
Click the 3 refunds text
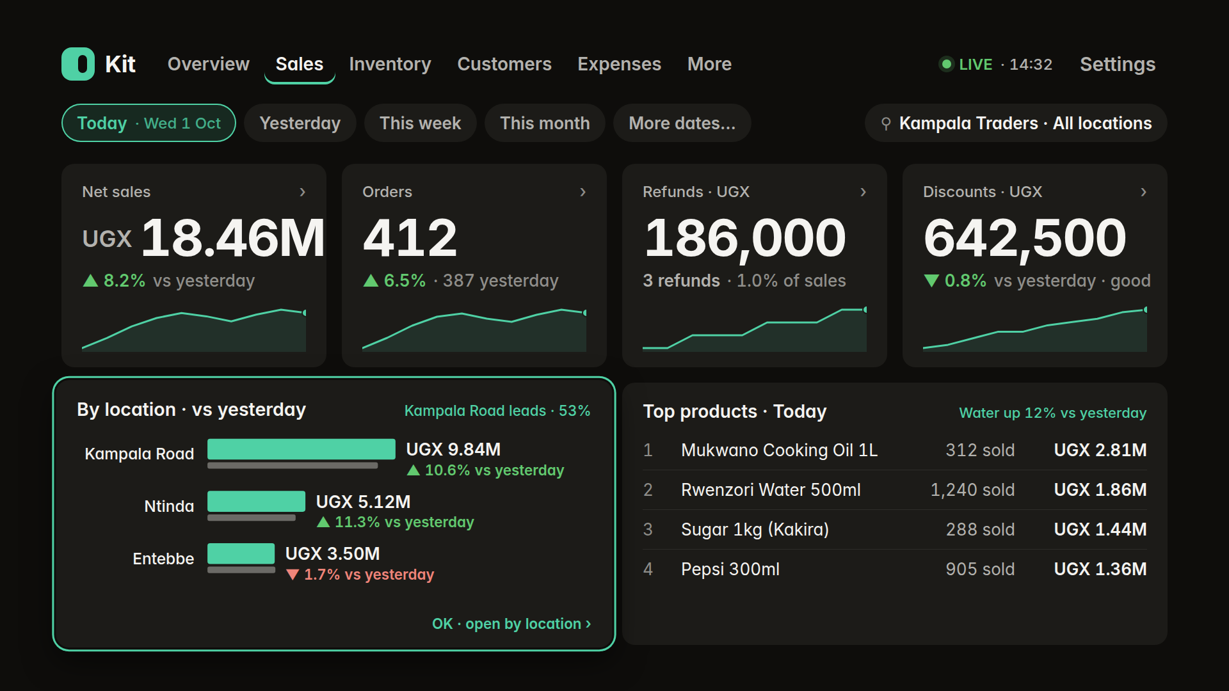(682, 281)
